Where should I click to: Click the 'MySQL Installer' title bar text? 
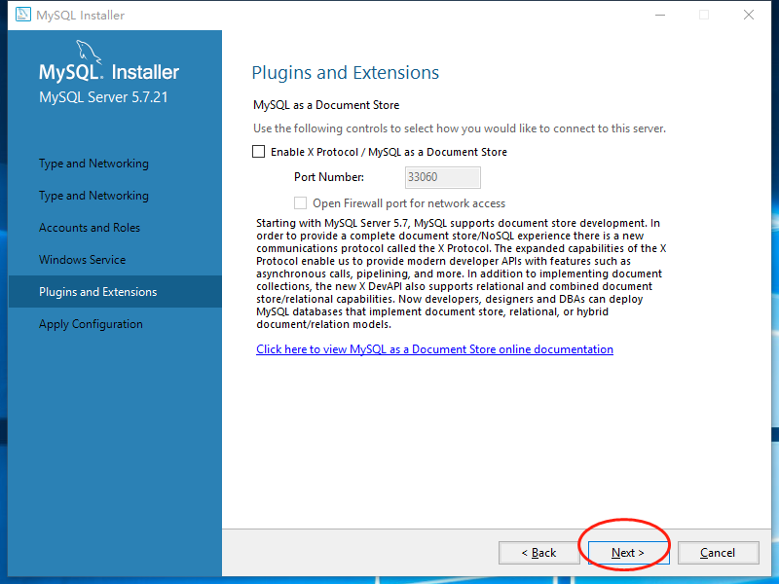pos(81,16)
